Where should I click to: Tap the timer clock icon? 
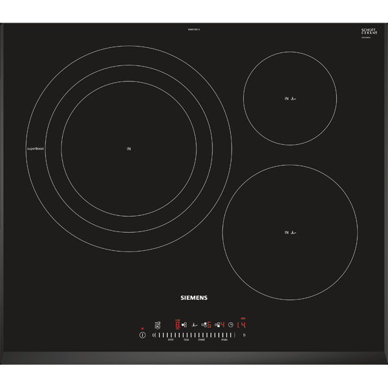pyautogui.click(x=230, y=325)
